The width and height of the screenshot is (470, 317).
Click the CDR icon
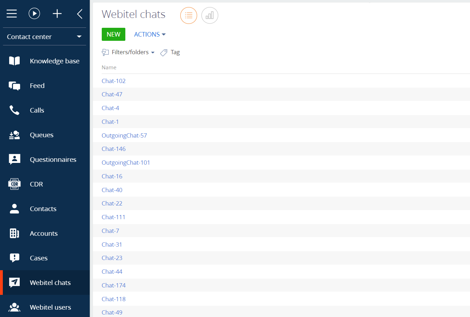click(14, 184)
